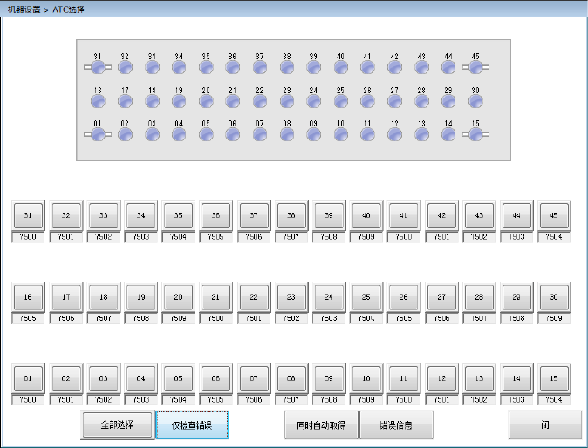The image size is (588, 448).
Task: Click nozzle circle 23 in diagram
Action: click(x=287, y=101)
